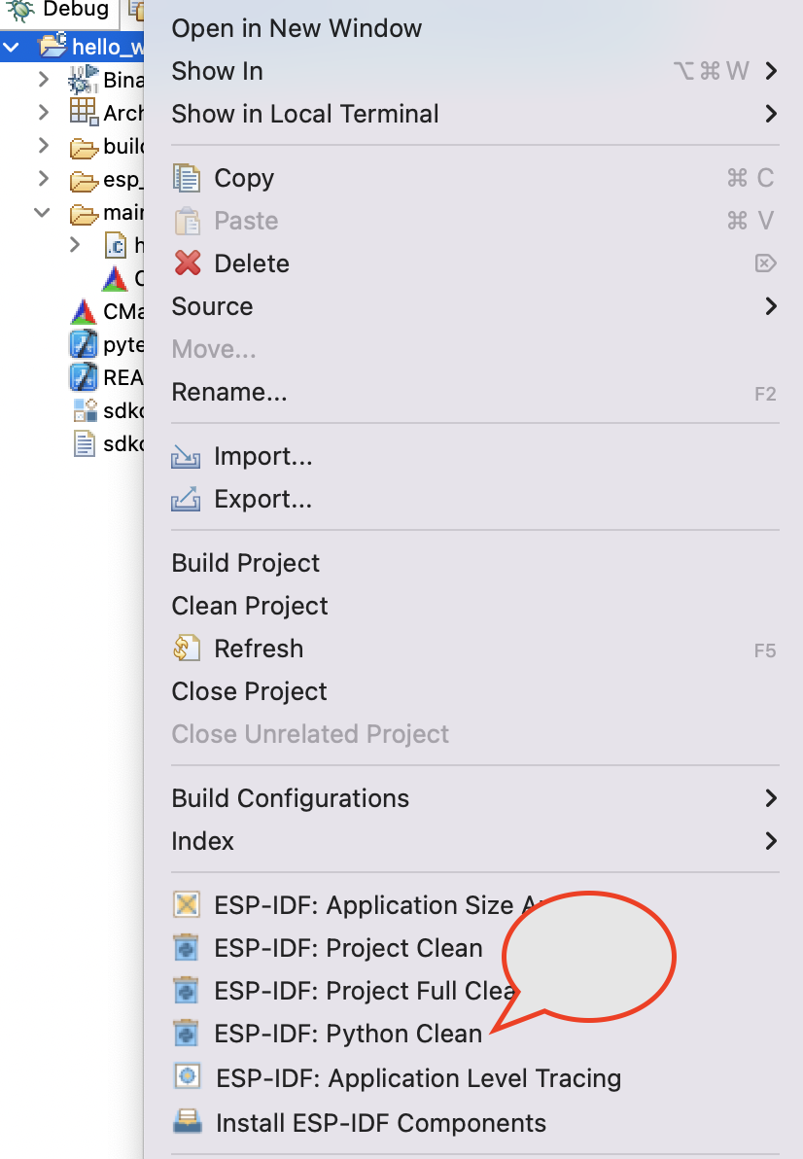Expand the build folder node

click(x=44, y=145)
